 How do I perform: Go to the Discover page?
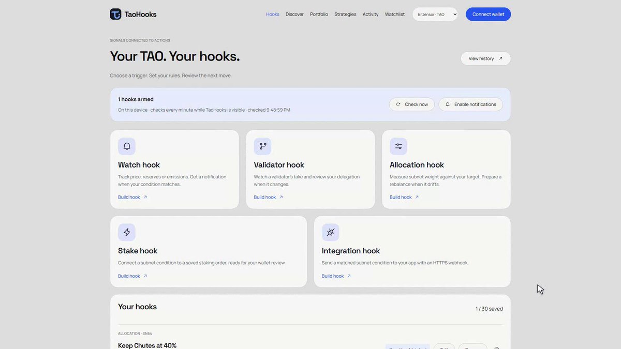294,14
